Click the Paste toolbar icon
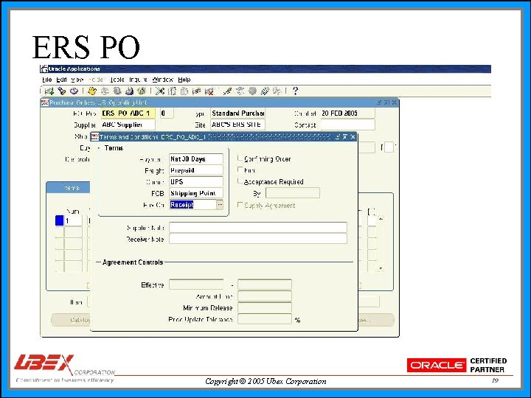The height and width of the screenshot is (398, 531). (x=184, y=91)
